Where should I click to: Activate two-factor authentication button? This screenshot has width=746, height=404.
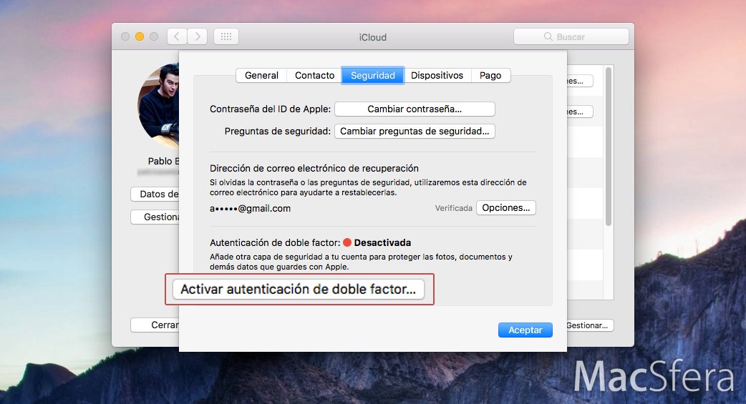[x=298, y=289]
